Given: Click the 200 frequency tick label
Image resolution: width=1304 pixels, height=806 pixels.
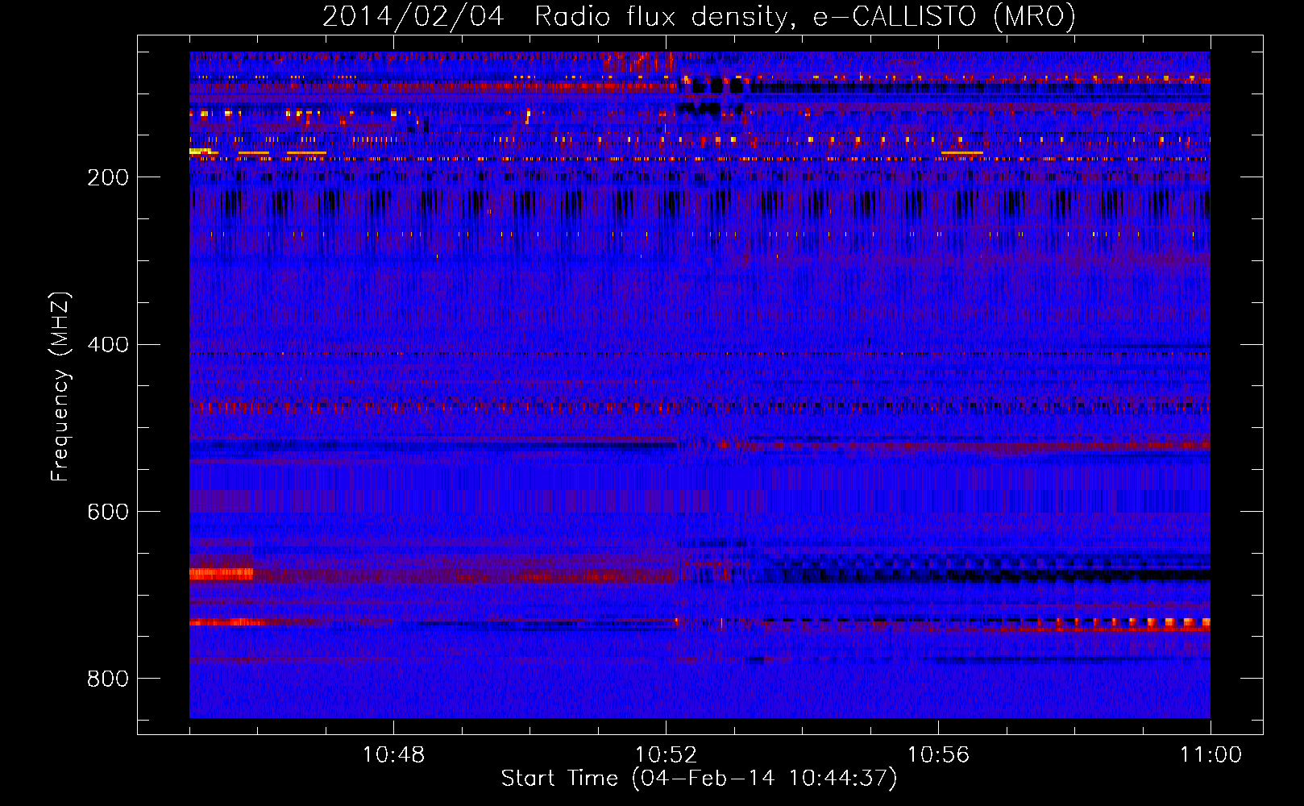Looking at the screenshot, I should point(108,178).
